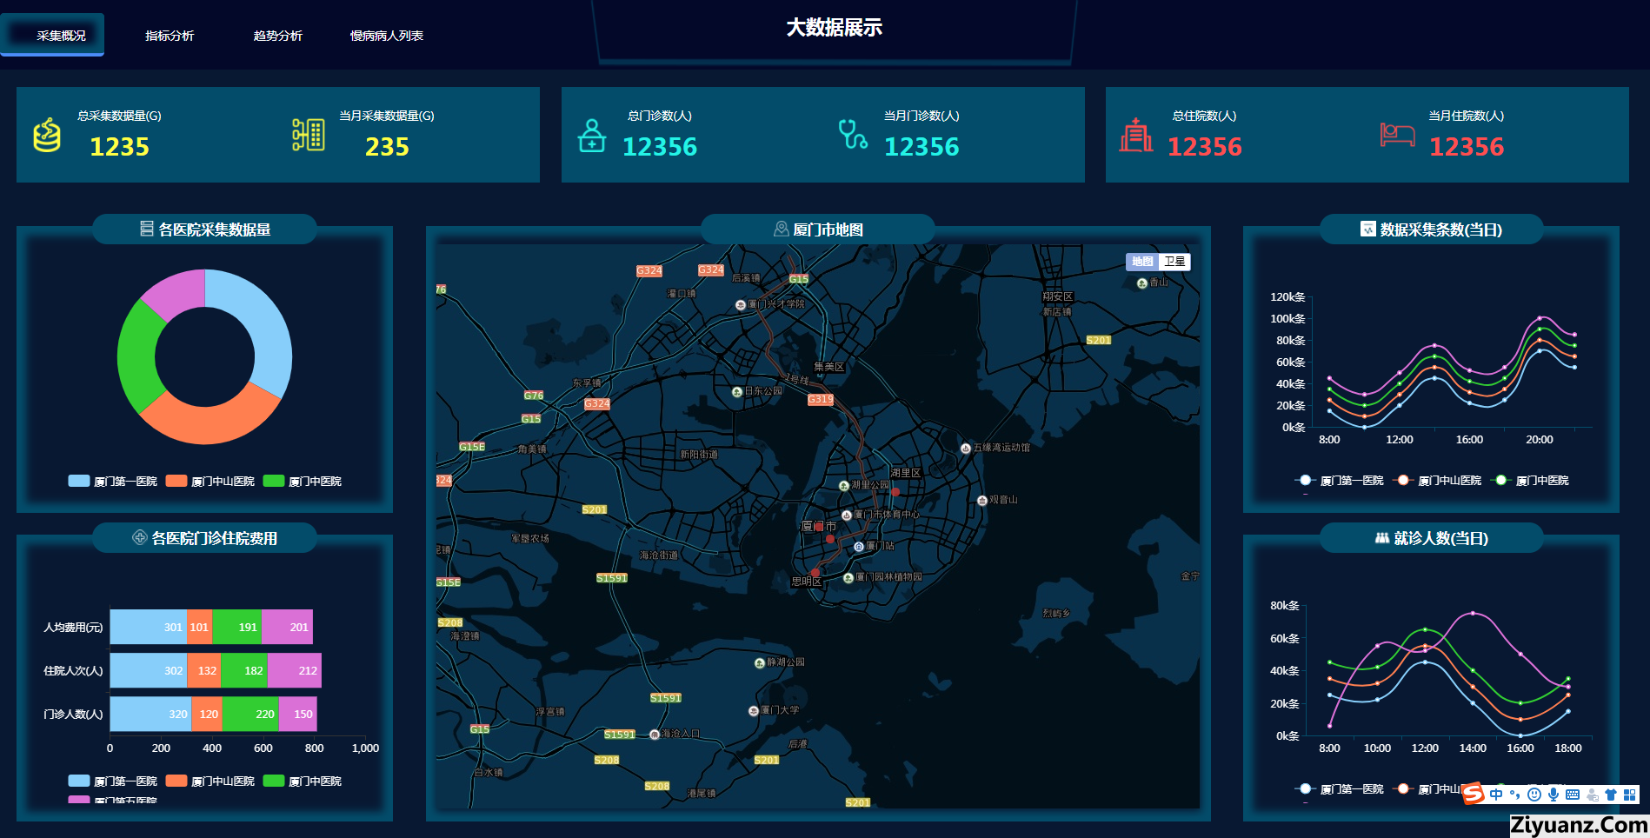1650x838 pixels.
Task: Switch map to 卫星 satellite view
Action: click(1174, 262)
